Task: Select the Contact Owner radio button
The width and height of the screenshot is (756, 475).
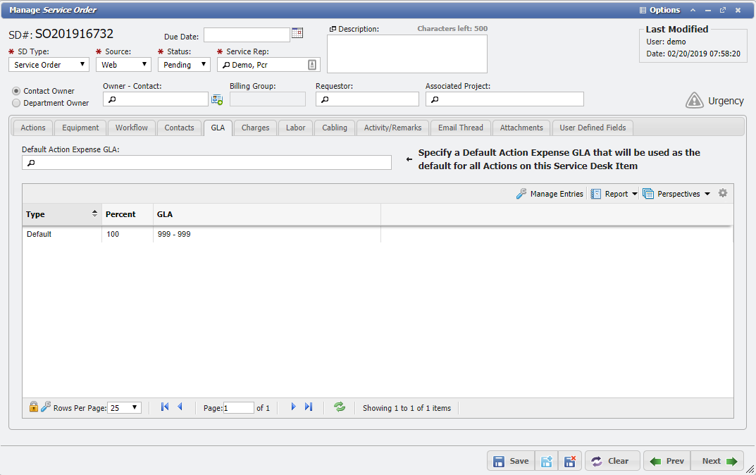Action: click(16, 91)
